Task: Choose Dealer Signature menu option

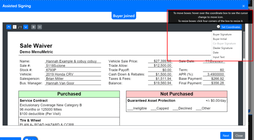Action: point(223,48)
